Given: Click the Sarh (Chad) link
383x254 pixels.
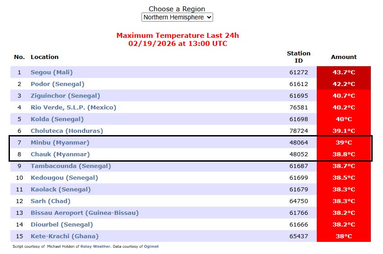Looking at the screenshot, I should [x=50, y=201].
